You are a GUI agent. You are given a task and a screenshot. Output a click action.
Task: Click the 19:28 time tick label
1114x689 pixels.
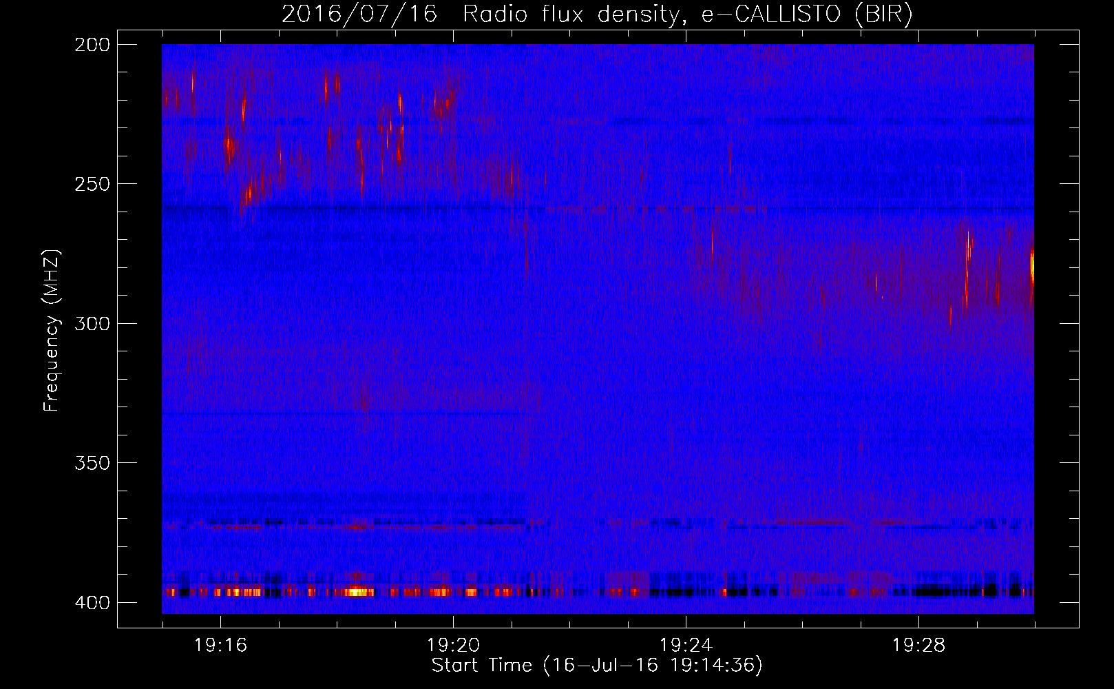pos(918,646)
